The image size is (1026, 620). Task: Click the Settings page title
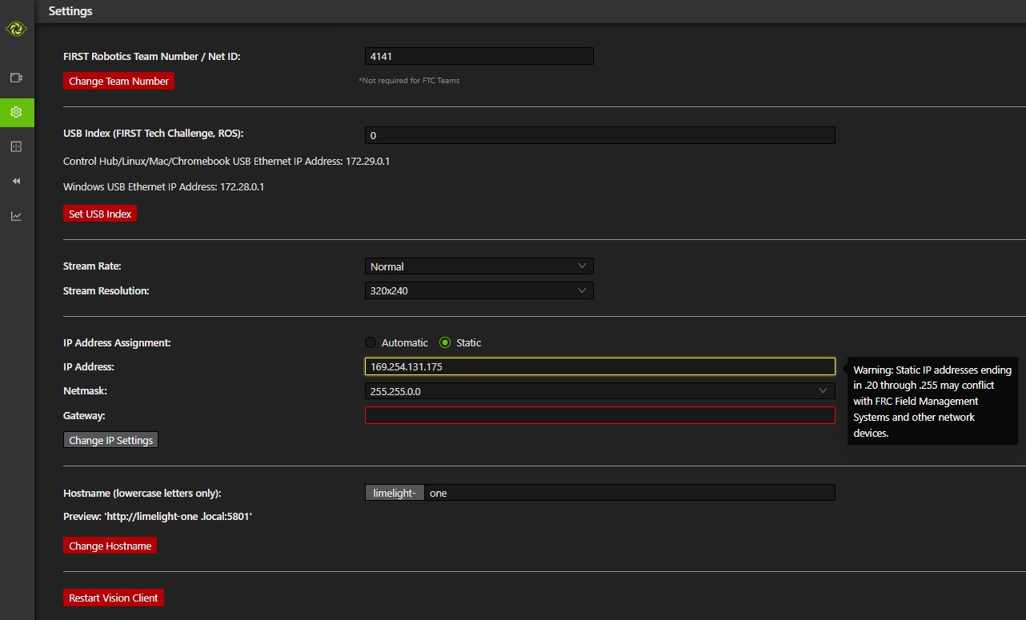point(70,11)
